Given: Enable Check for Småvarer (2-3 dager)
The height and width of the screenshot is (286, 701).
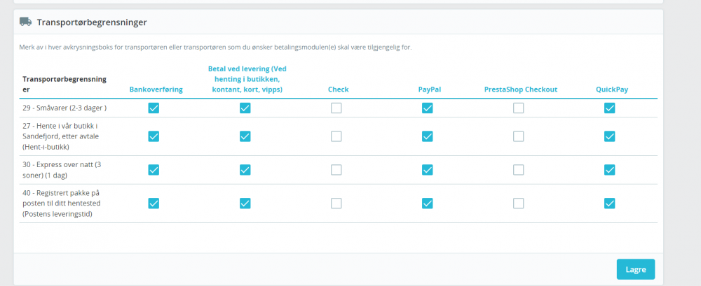Looking at the screenshot, I should [x=336, y=108].
